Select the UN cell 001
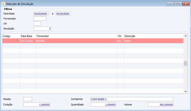191x111 pixels. pyautogui.click(x=120, y=41)
